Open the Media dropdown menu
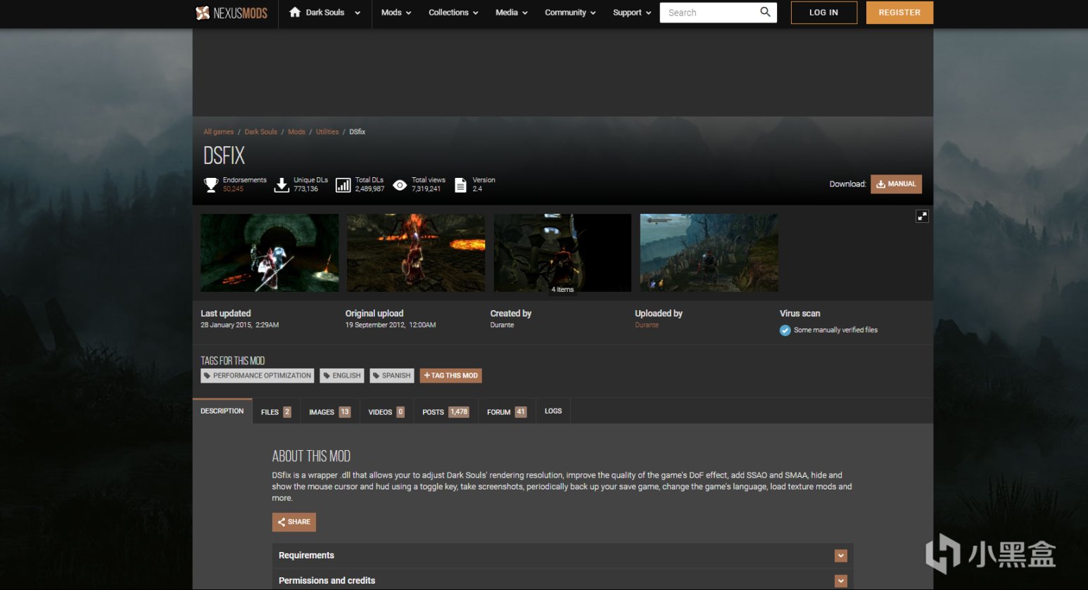The image size is (1088, 590). (x=511, y=12)
